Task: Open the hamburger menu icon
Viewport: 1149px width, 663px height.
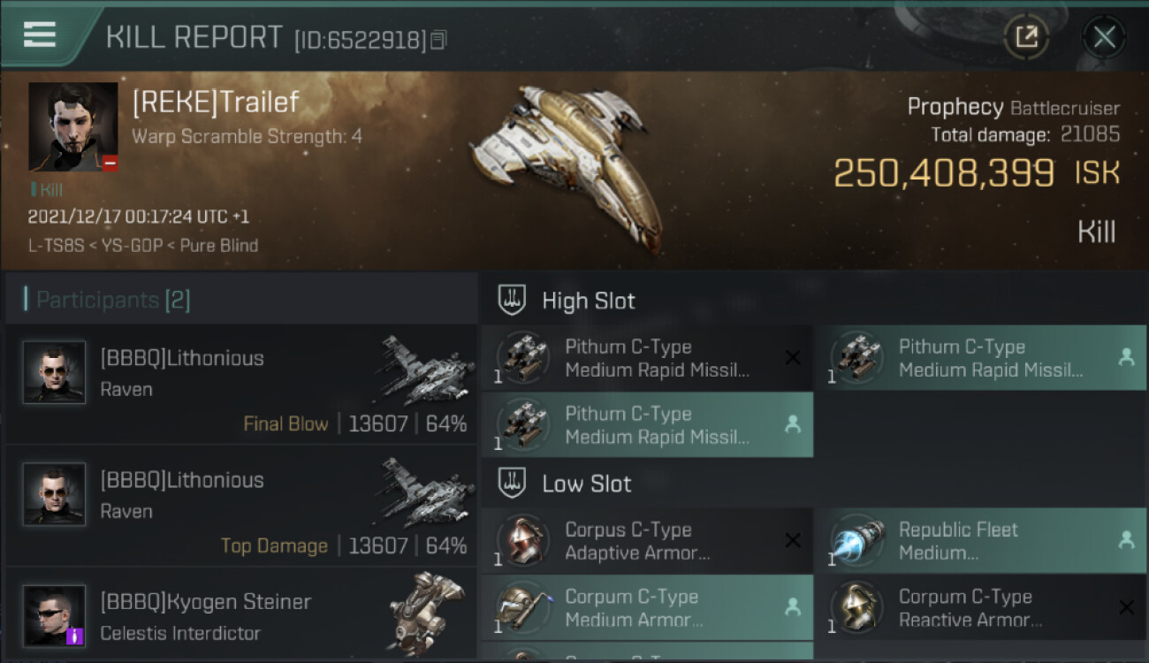Action: (x=40, y=34)
